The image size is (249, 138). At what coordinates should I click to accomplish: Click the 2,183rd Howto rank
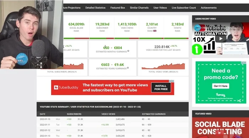(178, 24)
